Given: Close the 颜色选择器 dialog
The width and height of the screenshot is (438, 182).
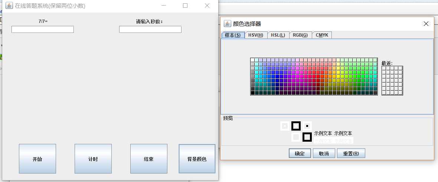Looking at the screenshot, I should 426,24.
